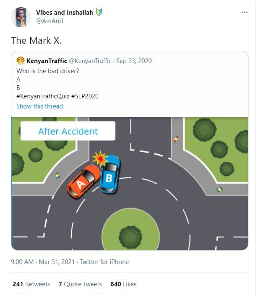View the 241 Retweets list
Screen dimensions: 259x296
click(31, 284)
